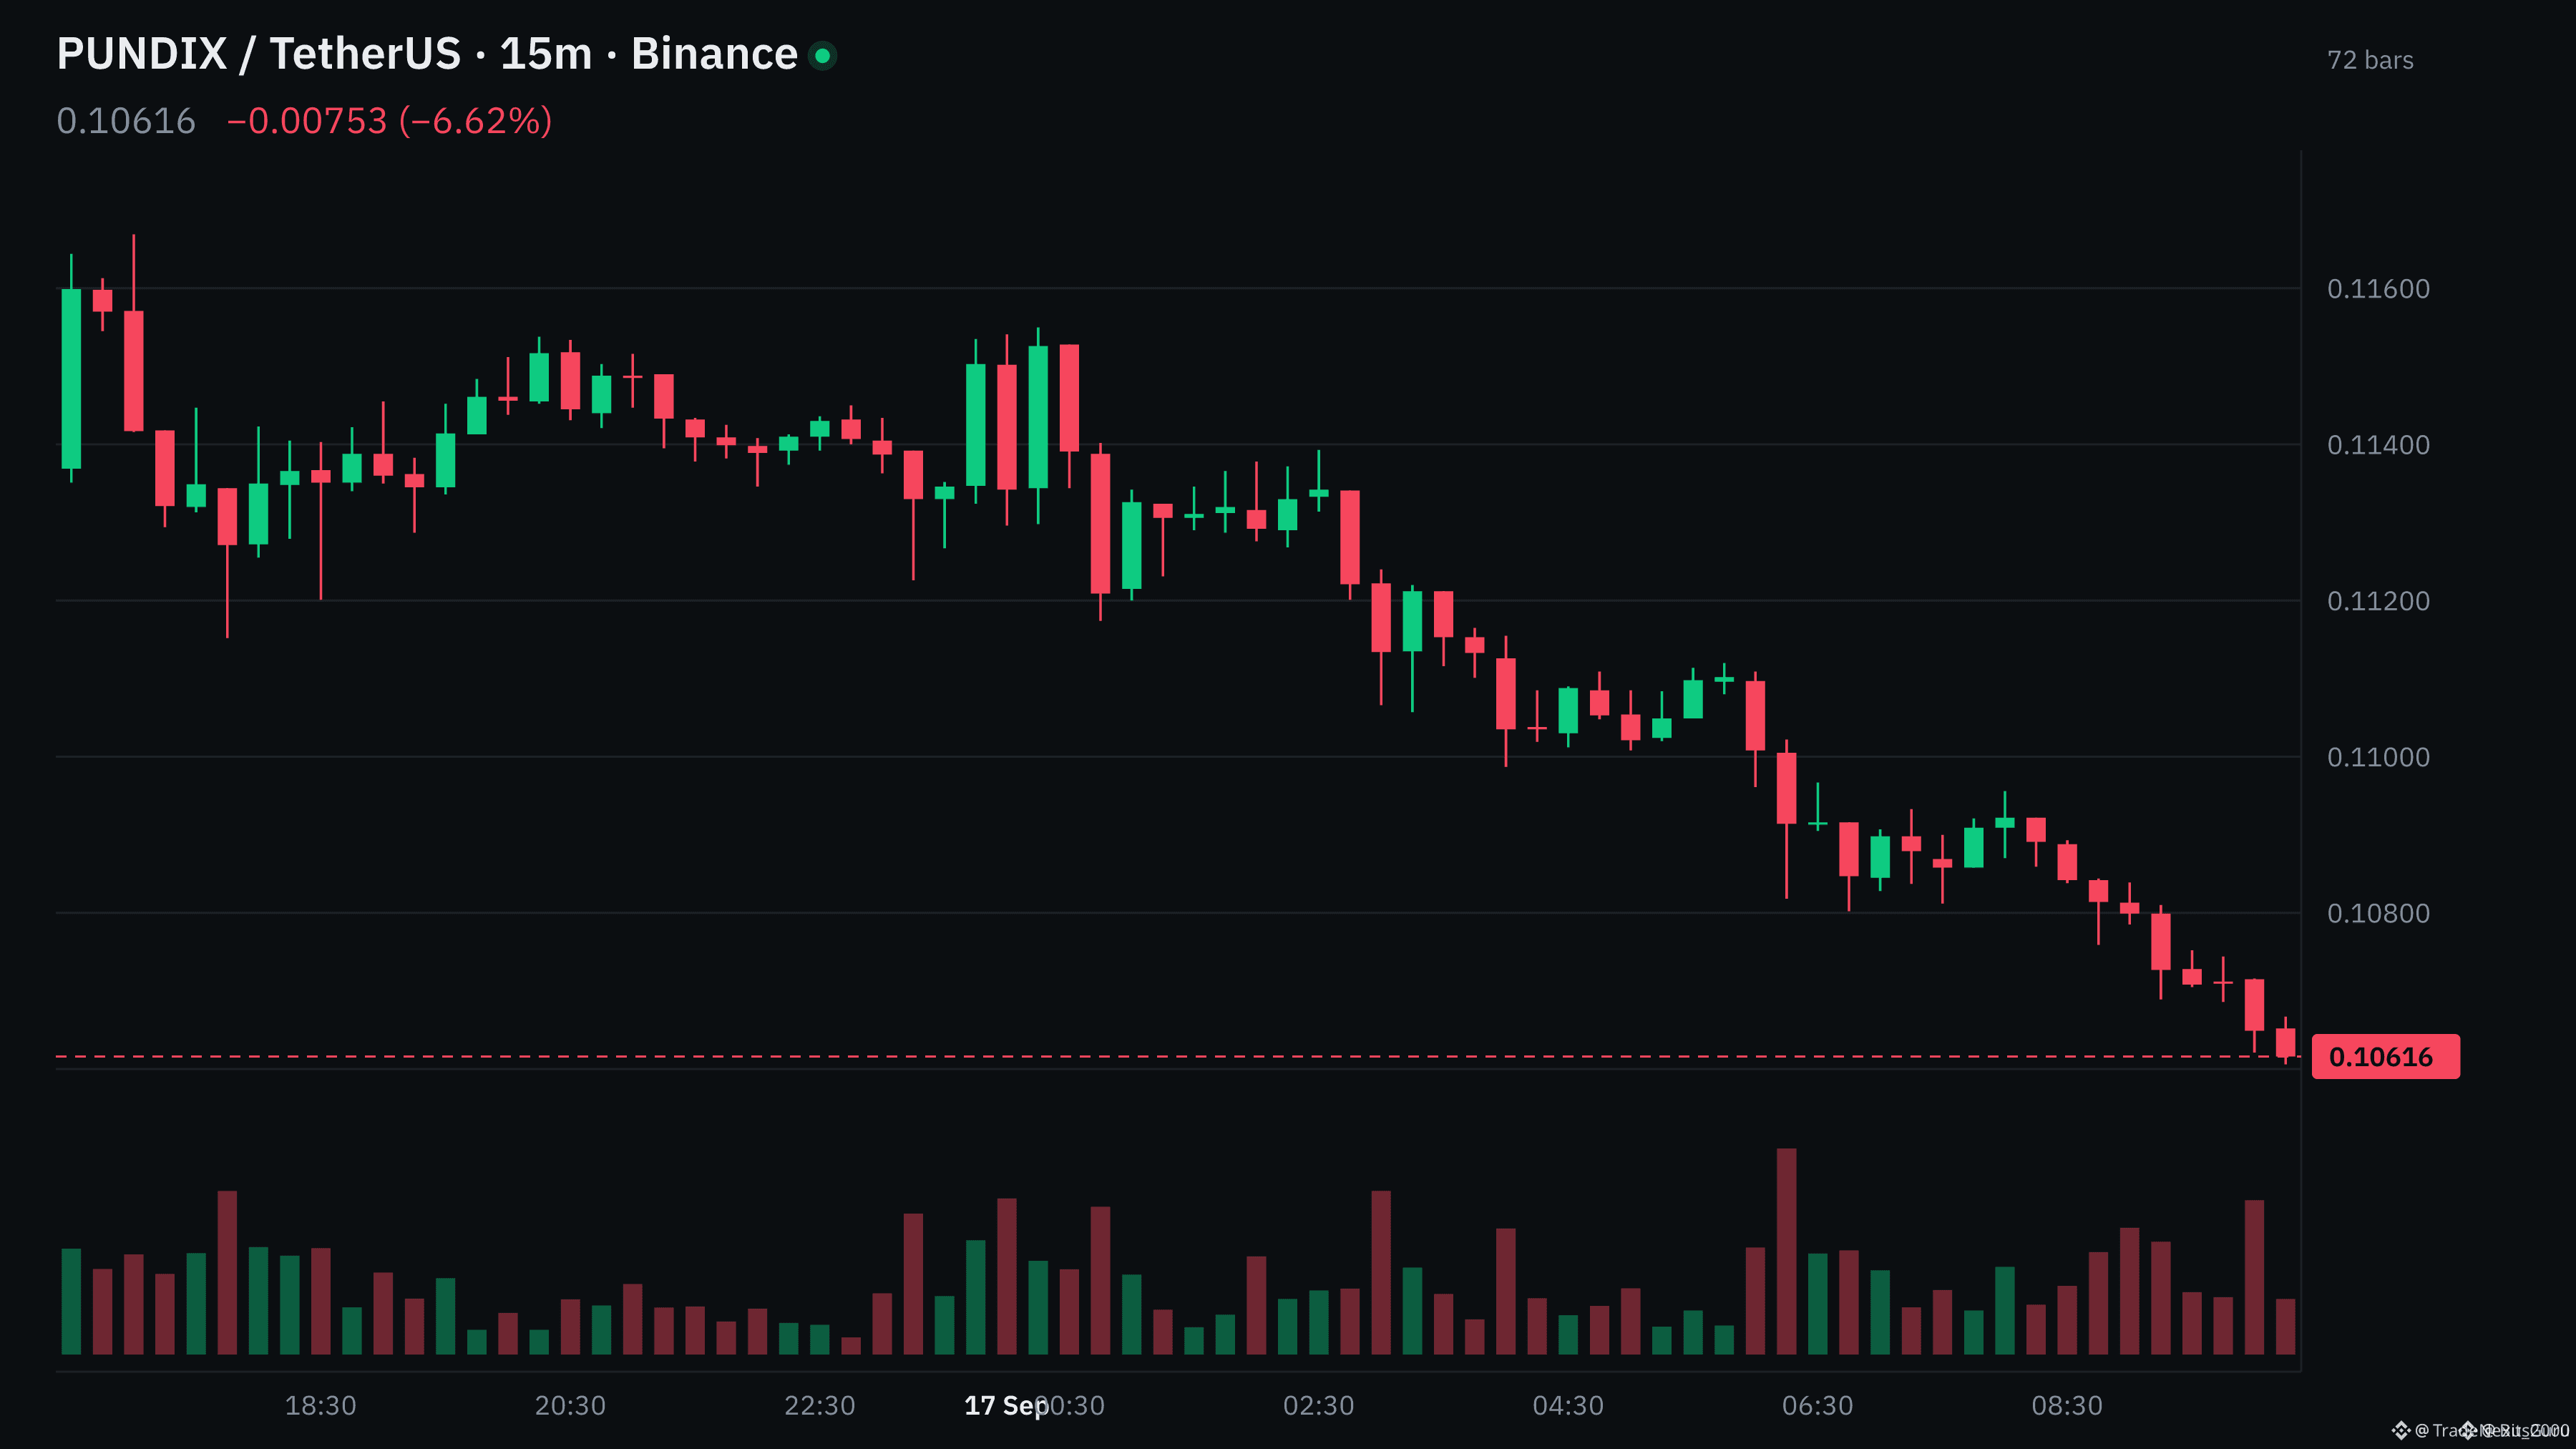This screenshot has height=1449, width=2576.
Task: Click the 0.11600 price axis label
Action: click(x=2378, y=289)
